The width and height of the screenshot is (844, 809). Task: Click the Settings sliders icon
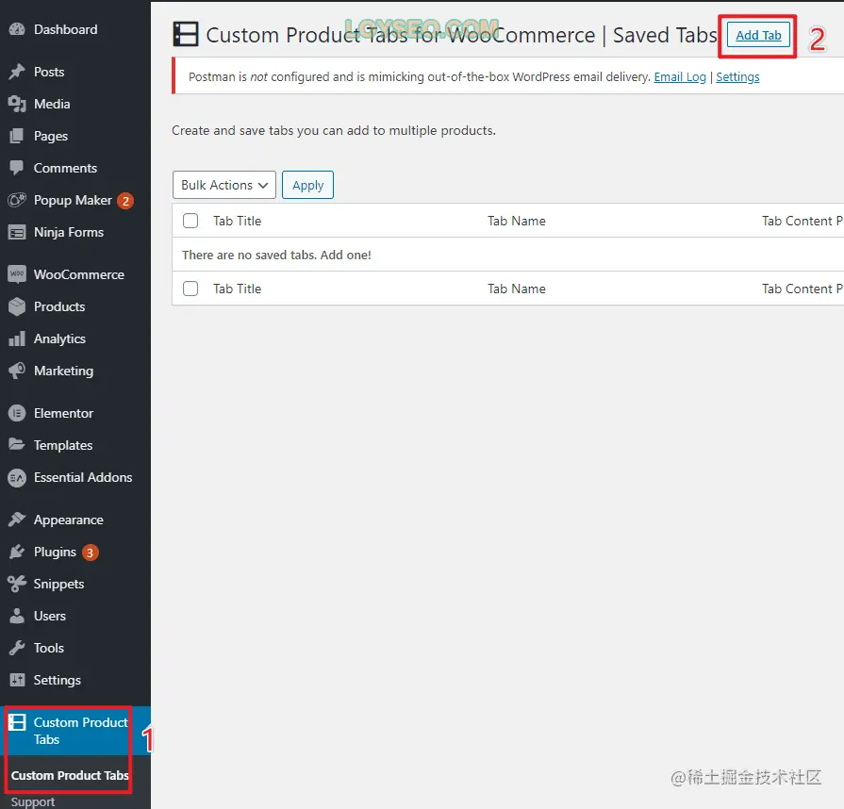point(17,680)
